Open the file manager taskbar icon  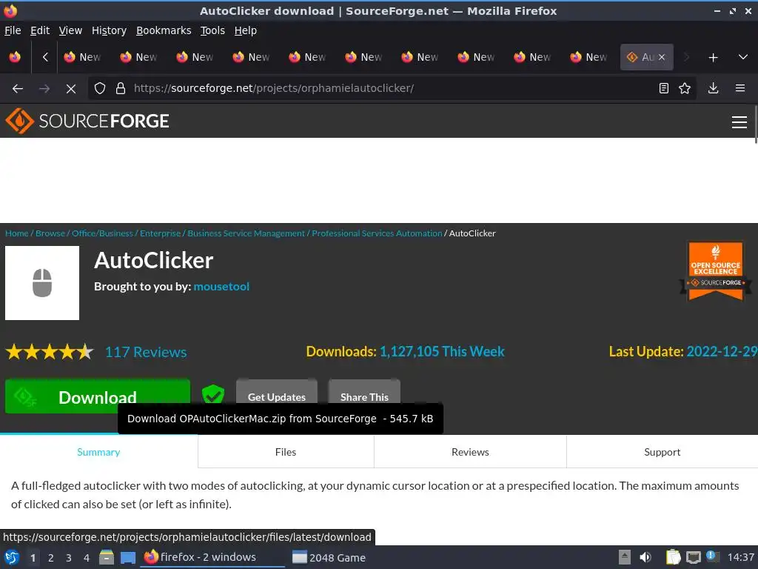107,557
